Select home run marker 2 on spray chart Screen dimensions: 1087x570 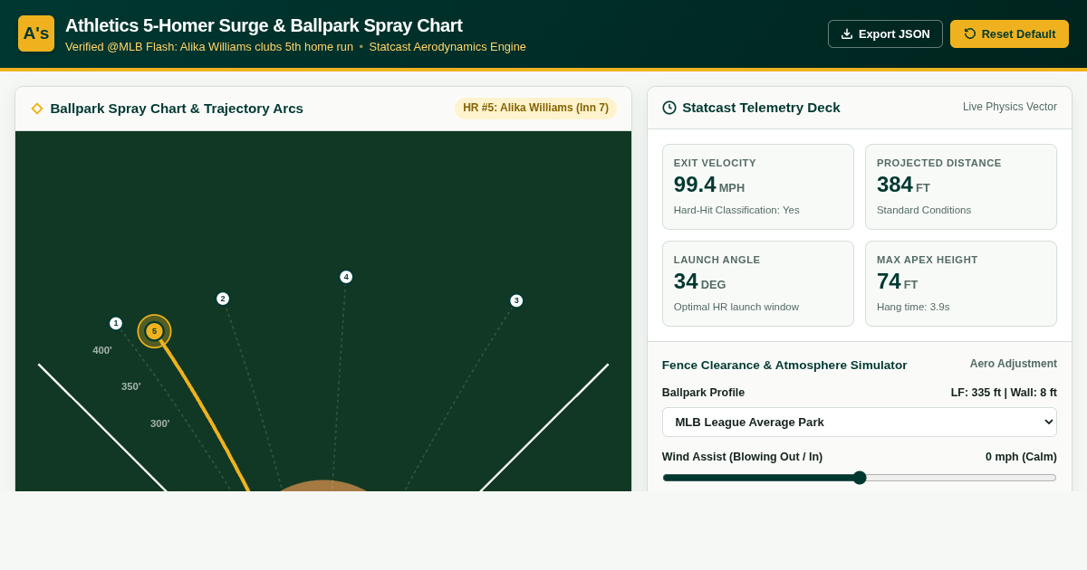(223, 299)
